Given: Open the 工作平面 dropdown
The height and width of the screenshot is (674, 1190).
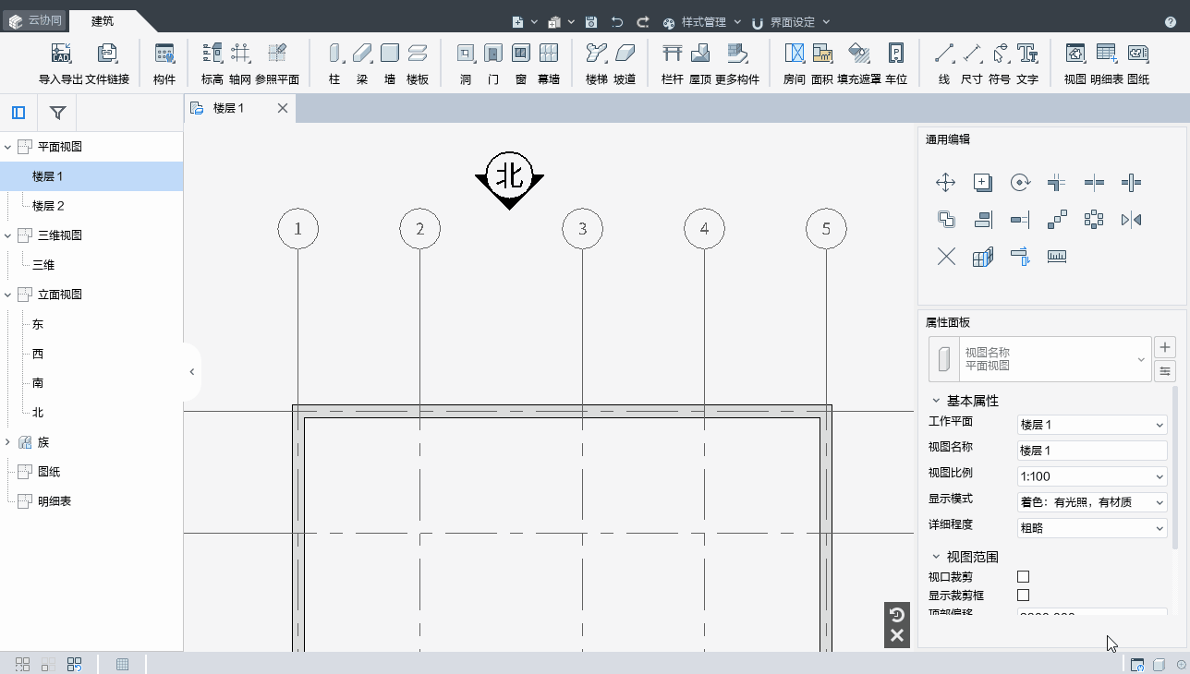Looking at the screenshot, I should (1092, 425).
